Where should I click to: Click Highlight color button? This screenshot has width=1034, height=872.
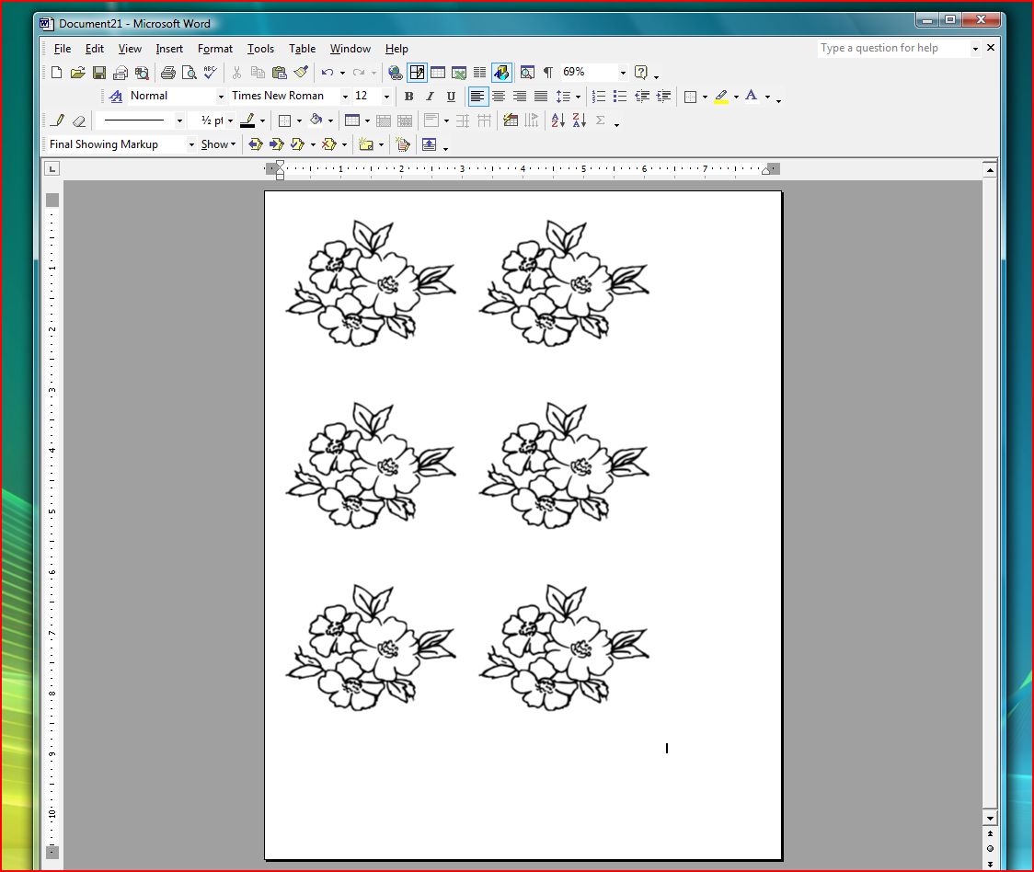(x=721, y=97)
